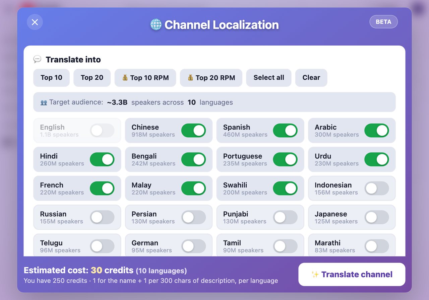
Task: Disable the Urdu switch
Action: [376, 159]
